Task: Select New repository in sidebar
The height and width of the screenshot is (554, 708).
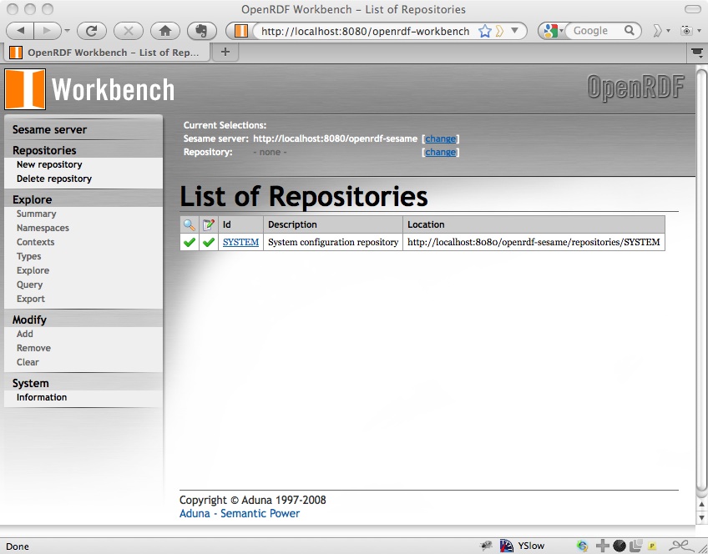Action: pyautogui.click(x=49, y=164)
